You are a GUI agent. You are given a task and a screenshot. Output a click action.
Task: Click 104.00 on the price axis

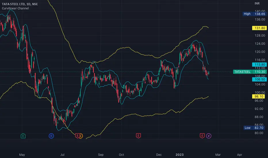(260, 84)
